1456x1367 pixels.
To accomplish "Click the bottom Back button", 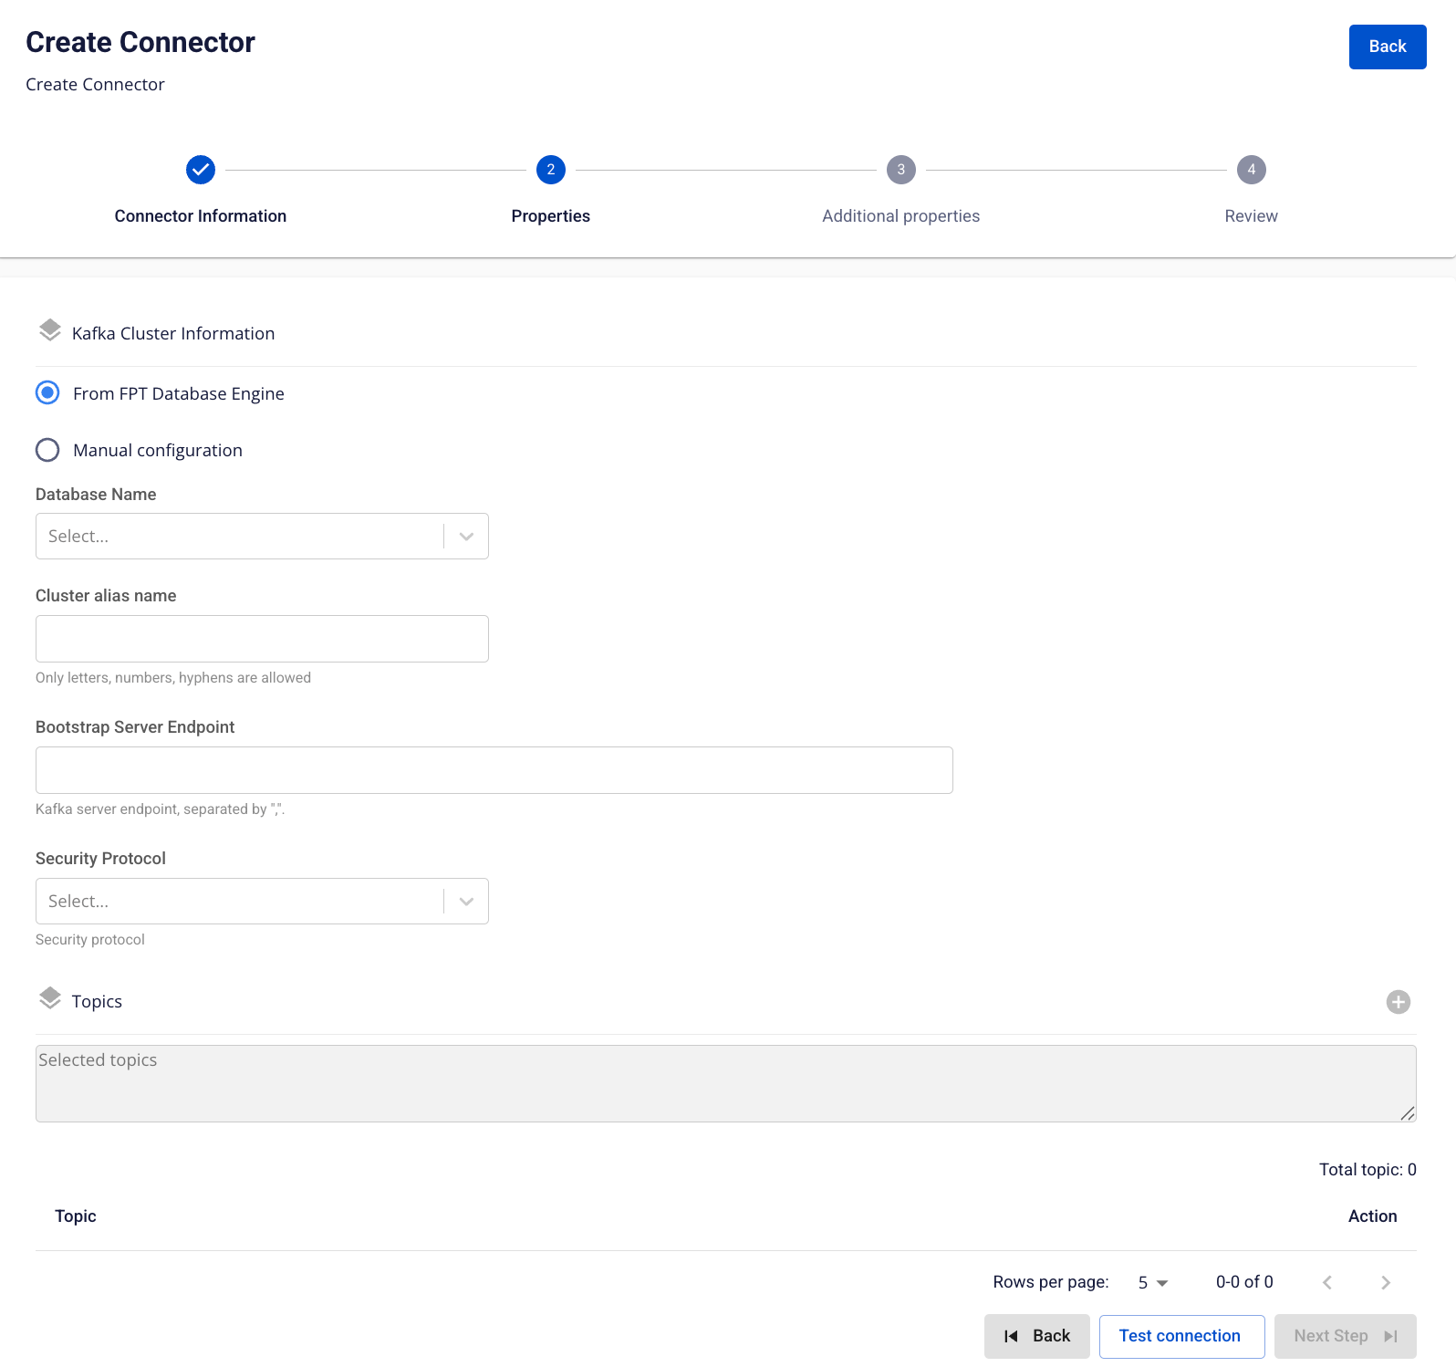I will pos(1037,1336).
